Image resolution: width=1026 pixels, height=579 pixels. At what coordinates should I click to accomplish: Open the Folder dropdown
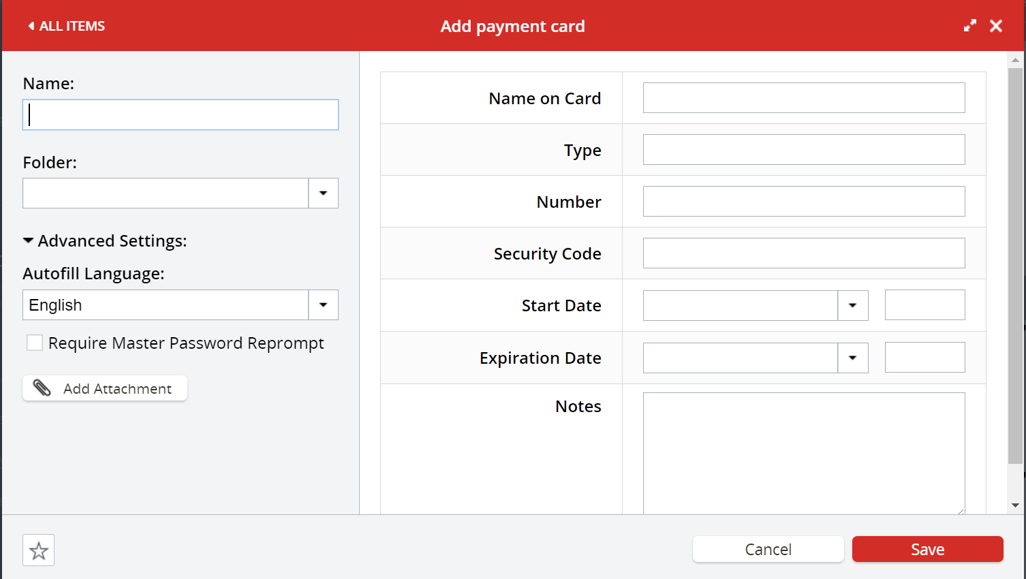pyautogui.click(x=323, y=193)
